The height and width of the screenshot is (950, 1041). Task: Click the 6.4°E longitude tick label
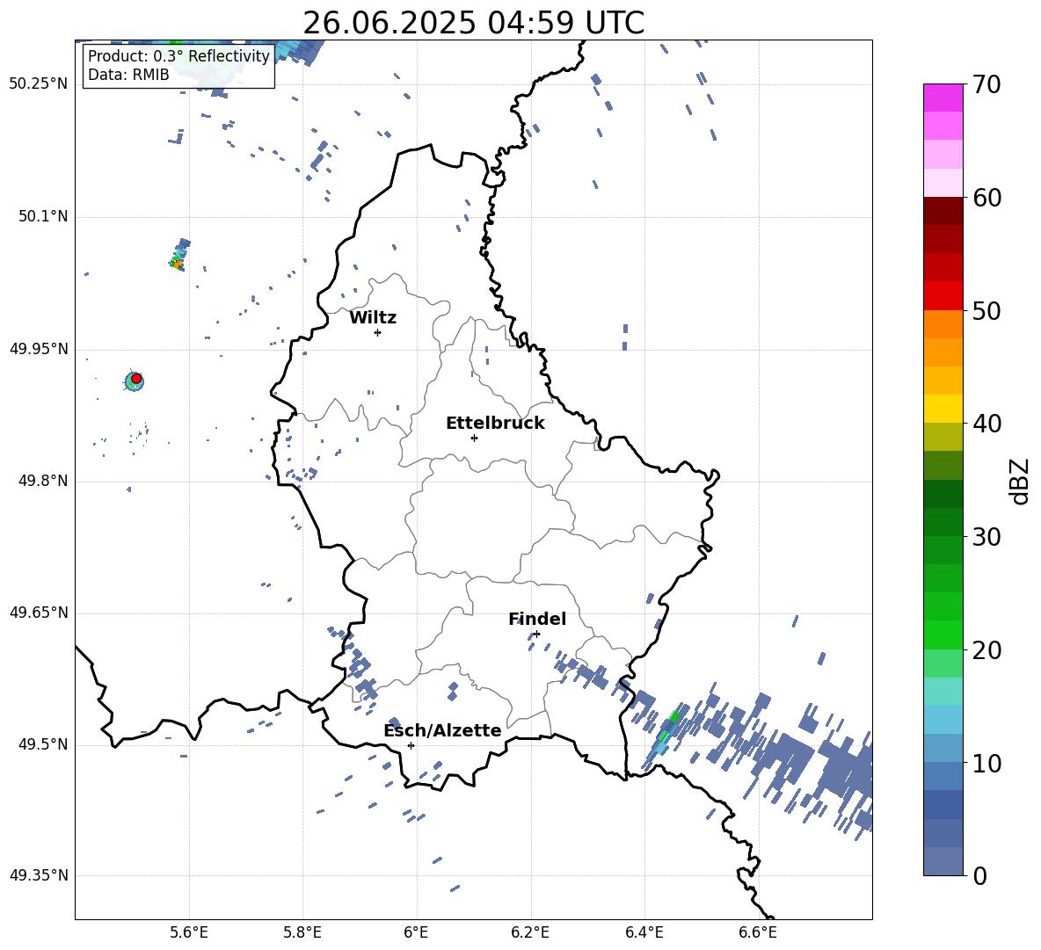pyautogui.click(x=644, y=932)
